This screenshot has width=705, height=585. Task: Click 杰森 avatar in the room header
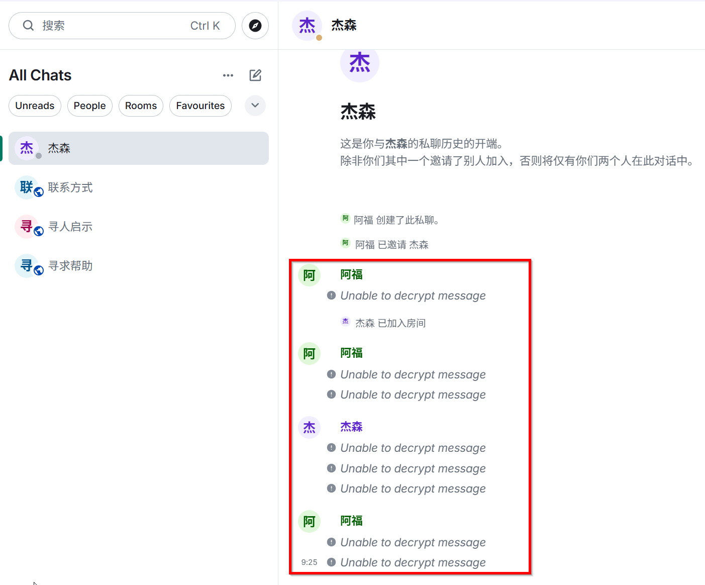click(x=307, y=25)
